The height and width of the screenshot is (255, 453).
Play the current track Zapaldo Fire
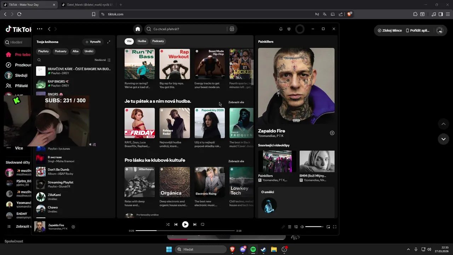click(x=185, y=224)
